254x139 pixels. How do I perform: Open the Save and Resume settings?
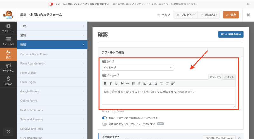coord(52,119)
